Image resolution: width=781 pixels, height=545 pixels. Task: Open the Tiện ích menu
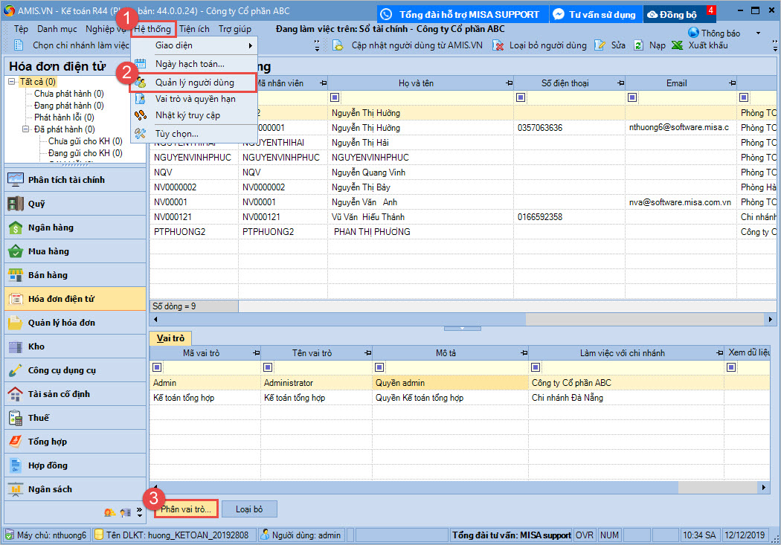[194, 29]
